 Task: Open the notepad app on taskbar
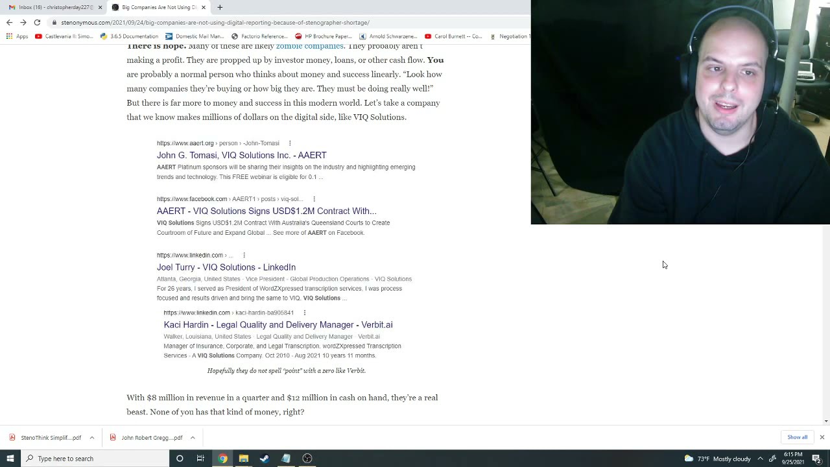click(x=286, y=459)
